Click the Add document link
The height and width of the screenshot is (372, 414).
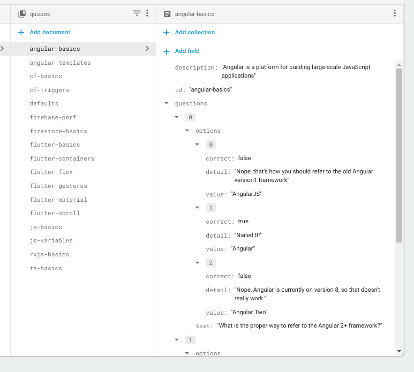pos(50,32)
